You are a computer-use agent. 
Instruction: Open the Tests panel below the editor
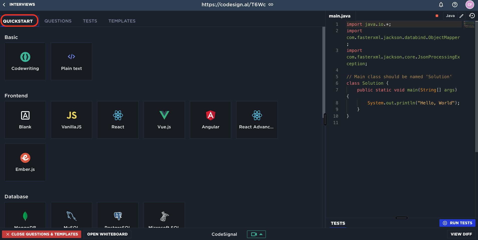[338, 223]
